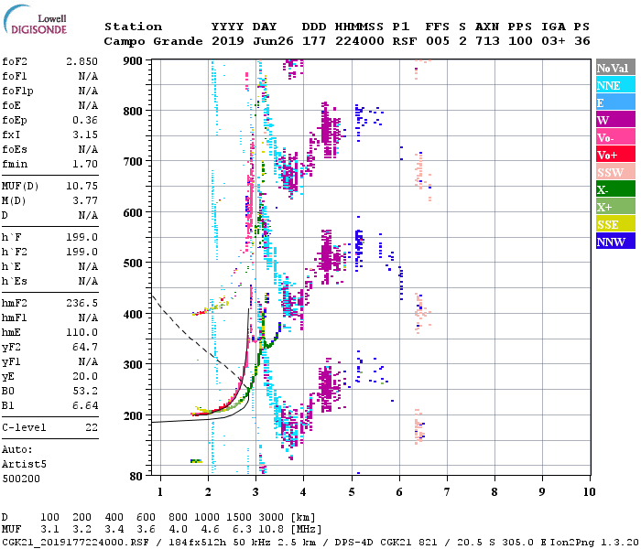Image resolution: width=641 pixels, height=549 pixels.
Task: Click the 500 km y-axis label
Action: pyautogui.click(x=133, y=264)
